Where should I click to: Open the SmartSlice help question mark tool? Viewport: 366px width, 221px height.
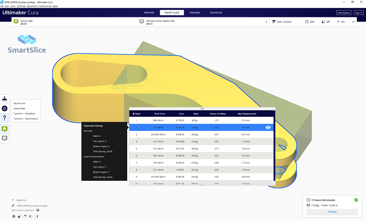coord(5,118)
